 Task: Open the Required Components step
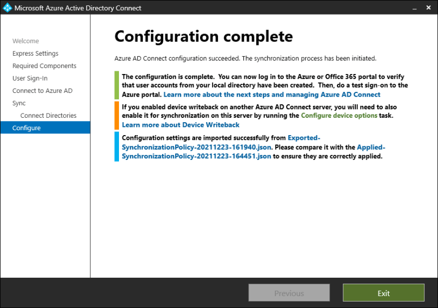(44, 66)
